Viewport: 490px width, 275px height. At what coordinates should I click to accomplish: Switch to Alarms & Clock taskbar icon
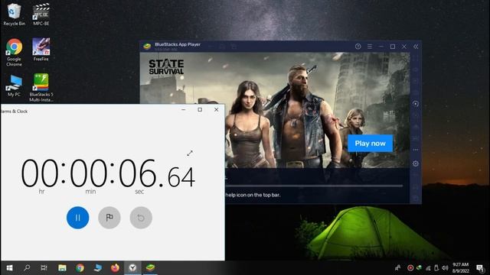(x=132, y=268)
